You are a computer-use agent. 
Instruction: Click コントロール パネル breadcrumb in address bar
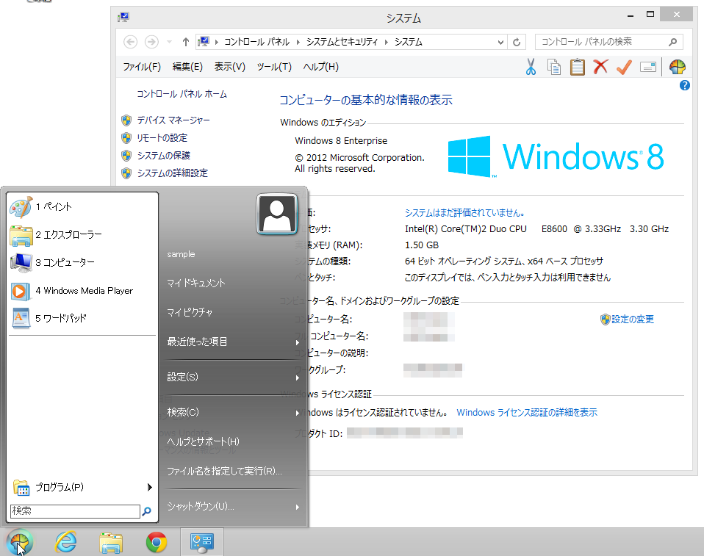click(256, 42)
